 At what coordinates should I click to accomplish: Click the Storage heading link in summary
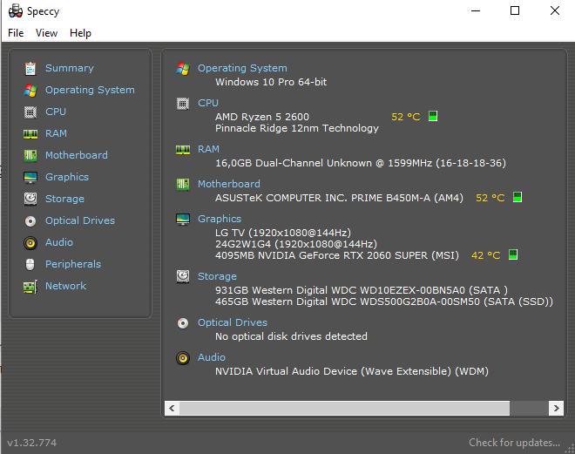(217, 276)
